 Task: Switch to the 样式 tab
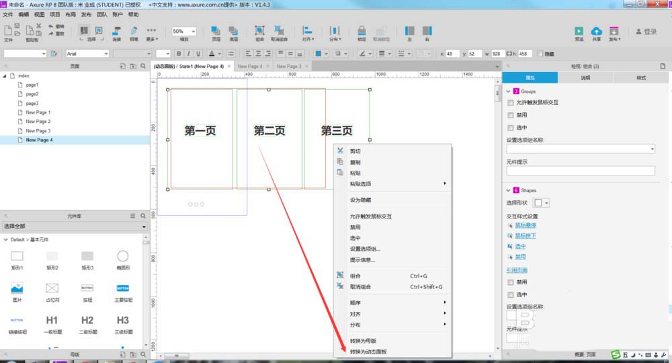640,77
